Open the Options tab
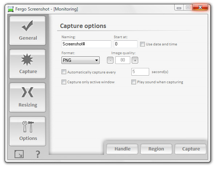The image size is (215, 169). (27, 131)
